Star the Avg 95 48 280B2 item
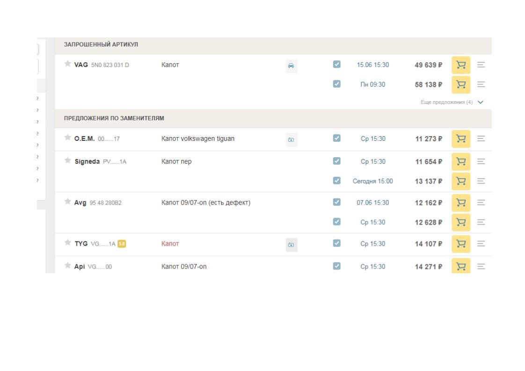This screenshot has height=371, width=525. (68, 201)
